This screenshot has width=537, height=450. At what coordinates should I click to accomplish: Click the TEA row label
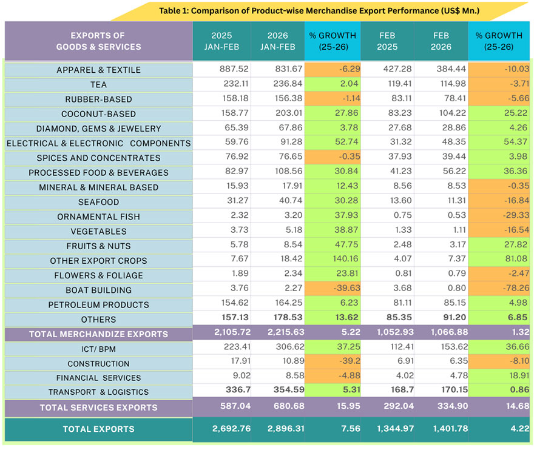coord(98,84)
